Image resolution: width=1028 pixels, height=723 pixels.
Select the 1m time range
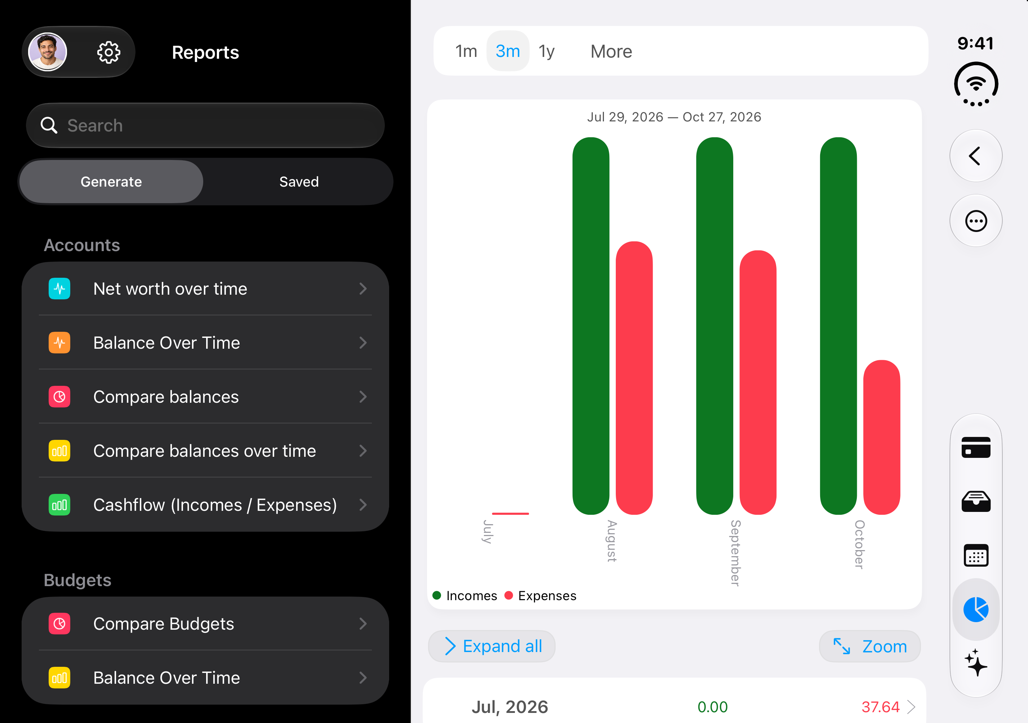pyautogui.click(x=466, y=51)
